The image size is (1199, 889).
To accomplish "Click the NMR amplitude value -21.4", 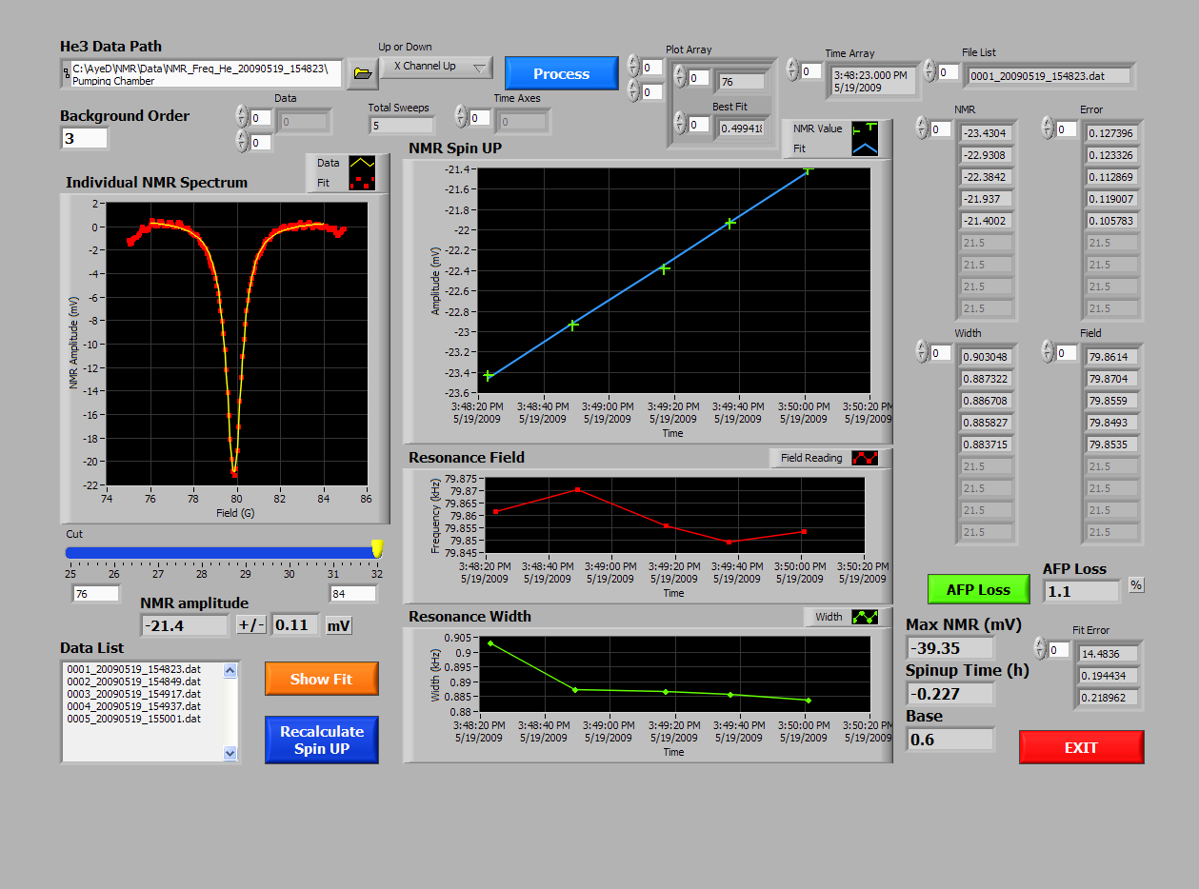I will tap(185, 625).
